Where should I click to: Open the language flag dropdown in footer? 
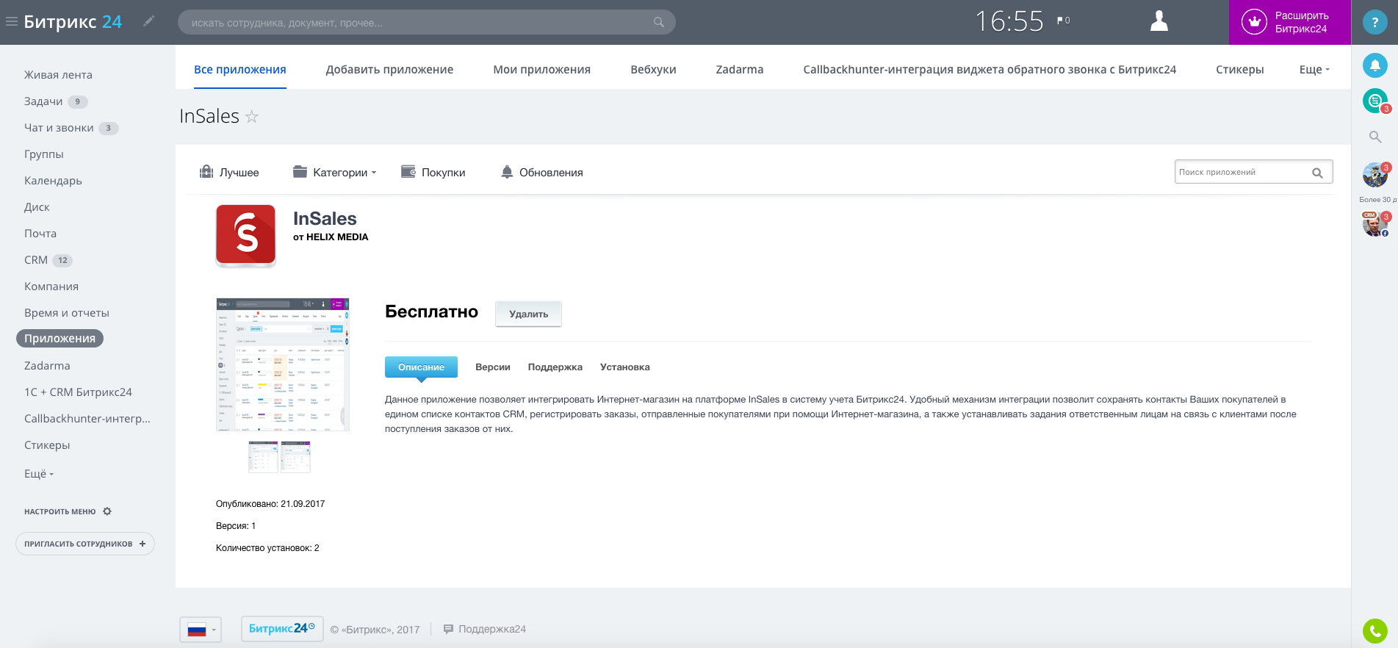[201, 630]
